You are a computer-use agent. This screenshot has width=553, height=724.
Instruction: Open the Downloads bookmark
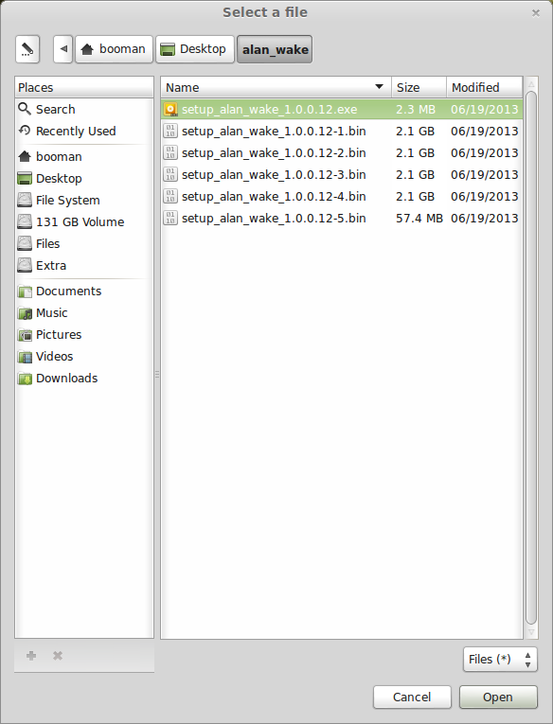84,379
